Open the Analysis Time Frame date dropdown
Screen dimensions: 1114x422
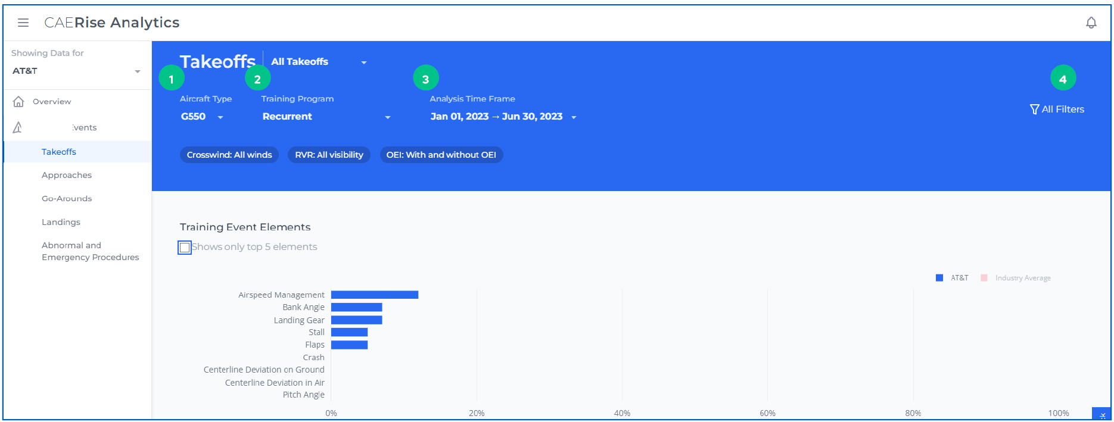503,117
